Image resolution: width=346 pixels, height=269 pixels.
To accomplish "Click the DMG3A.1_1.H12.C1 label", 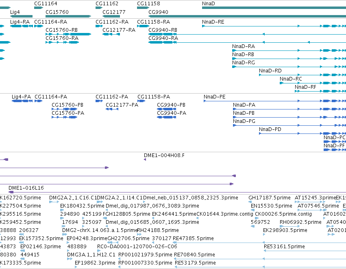I will coord(91,255).
